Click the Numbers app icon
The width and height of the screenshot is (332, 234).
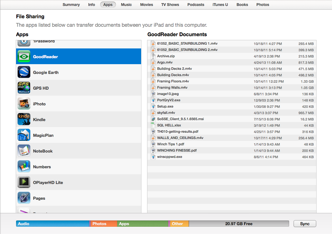tap(24, 166)
